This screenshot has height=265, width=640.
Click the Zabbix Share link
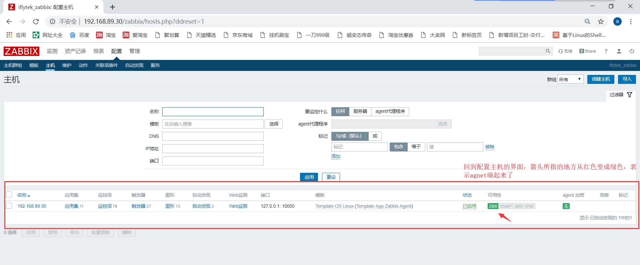pyautogui.click(x=588, y=51)
